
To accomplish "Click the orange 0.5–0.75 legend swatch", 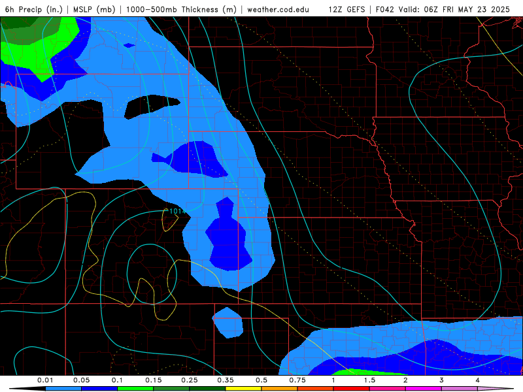I will click(280, 389).
